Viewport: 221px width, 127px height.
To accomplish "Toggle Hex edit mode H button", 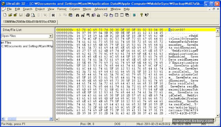I will (53, 15).
